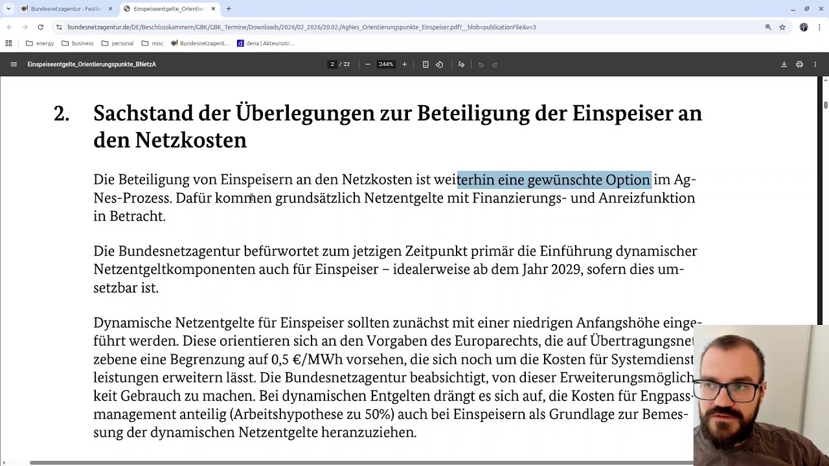Close the Einspeiseentgelte_Orientierung tab
Image resolution: width=829 pixels, height=466 pixels.
[x=213, y=9]
